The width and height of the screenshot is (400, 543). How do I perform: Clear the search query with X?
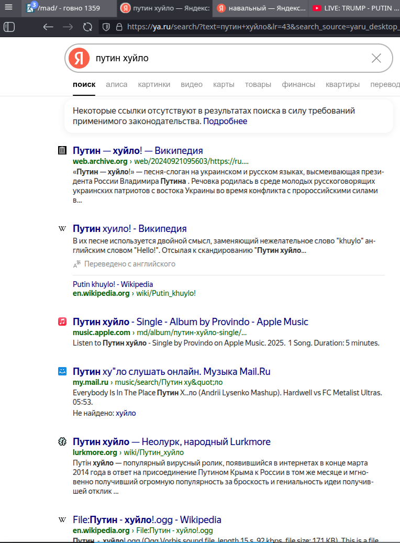click(x=376, y=58)
